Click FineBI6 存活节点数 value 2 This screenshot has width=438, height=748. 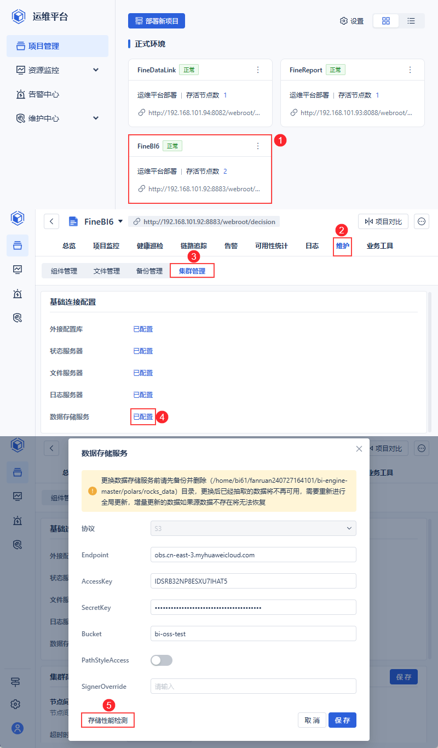pos(225,172)
